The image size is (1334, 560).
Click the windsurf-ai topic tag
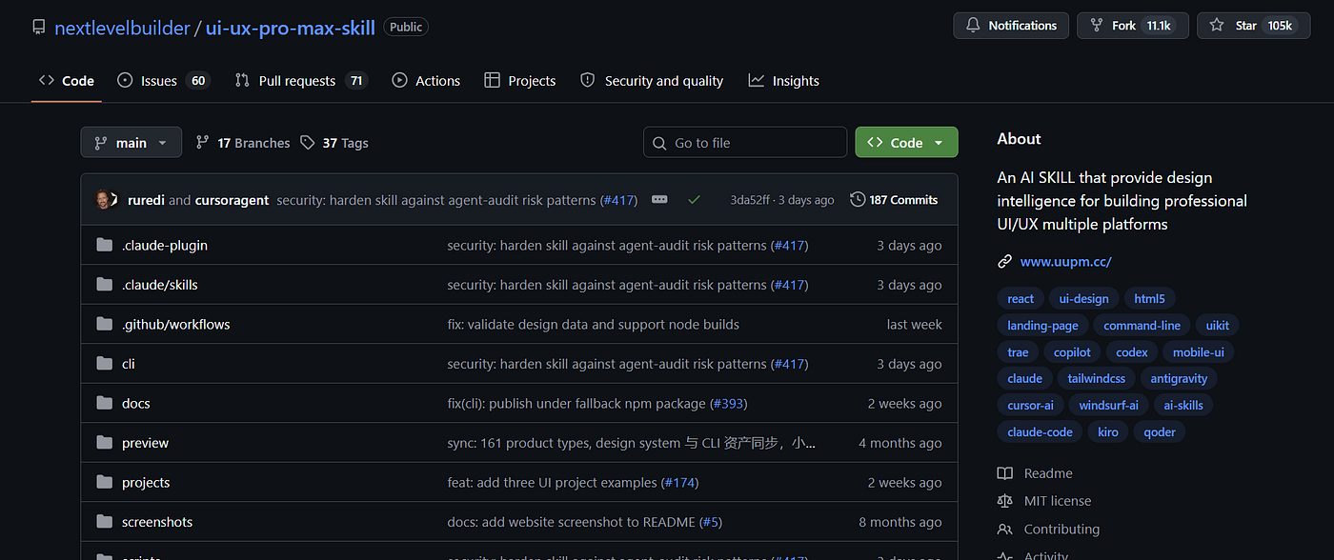[1108, 406]
